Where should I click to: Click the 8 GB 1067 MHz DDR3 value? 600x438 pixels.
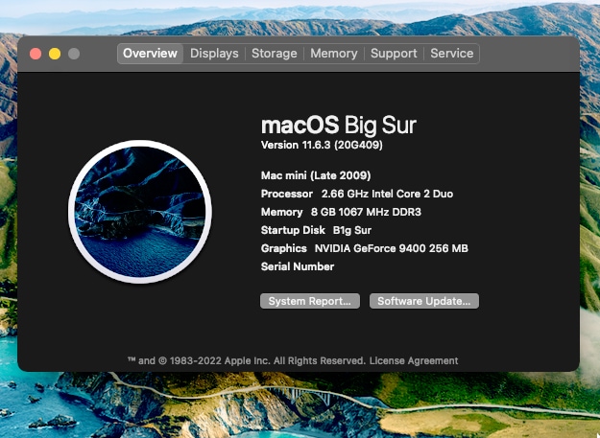pos(366,212)
